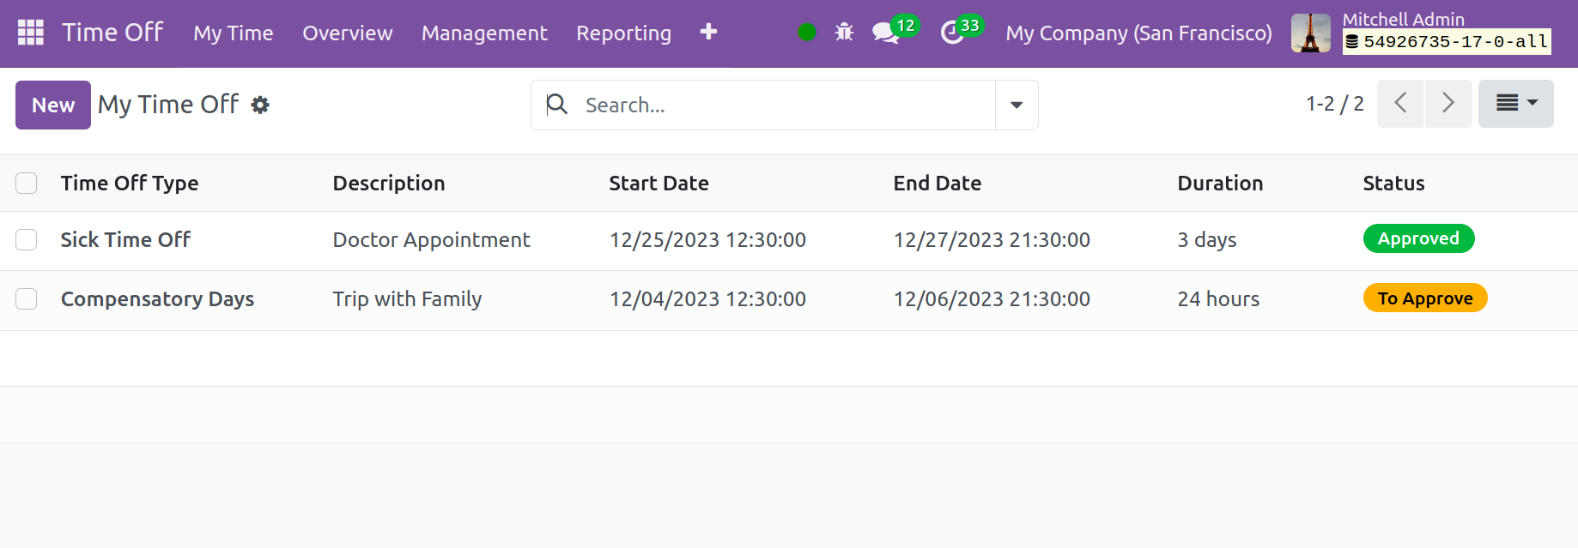Check the Compensatory Days row
Viewport: 1578px width, 548px height.
[x=27, y=298]
